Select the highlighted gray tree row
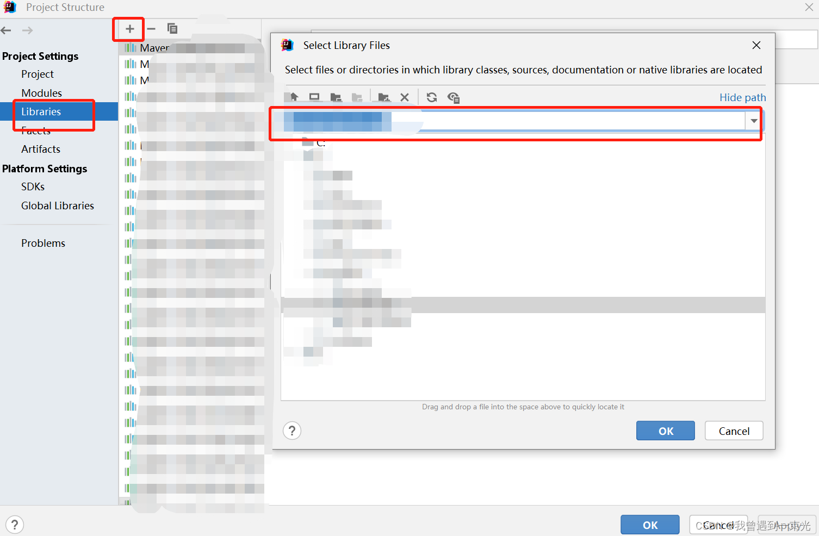Viewport: 819px width, 536px height. 523,305
